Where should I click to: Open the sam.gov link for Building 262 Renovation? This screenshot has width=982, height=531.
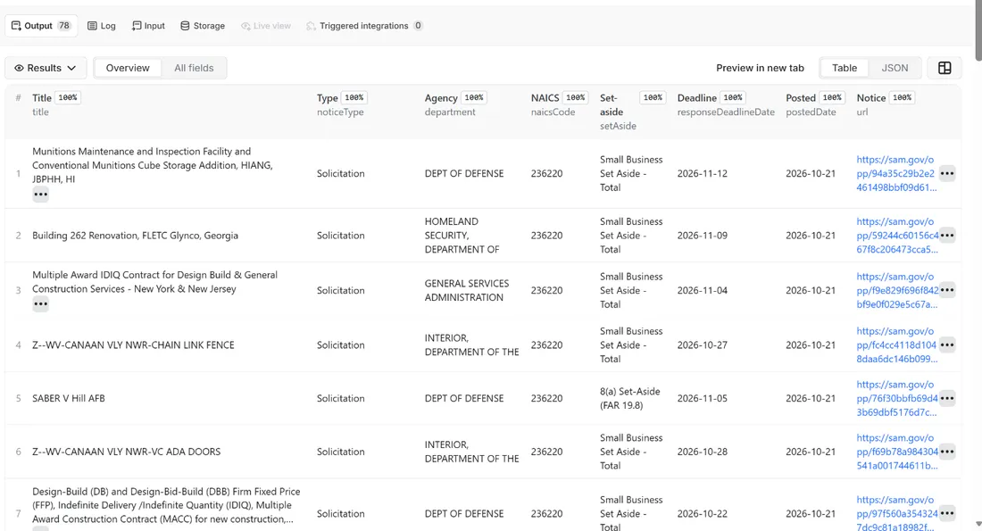click(x=897, y=236)
